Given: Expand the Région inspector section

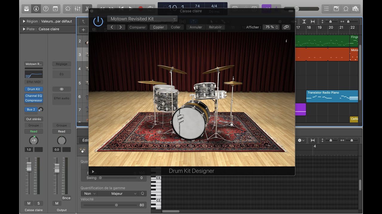Looking at the screenshot, I should coord(24,21).
